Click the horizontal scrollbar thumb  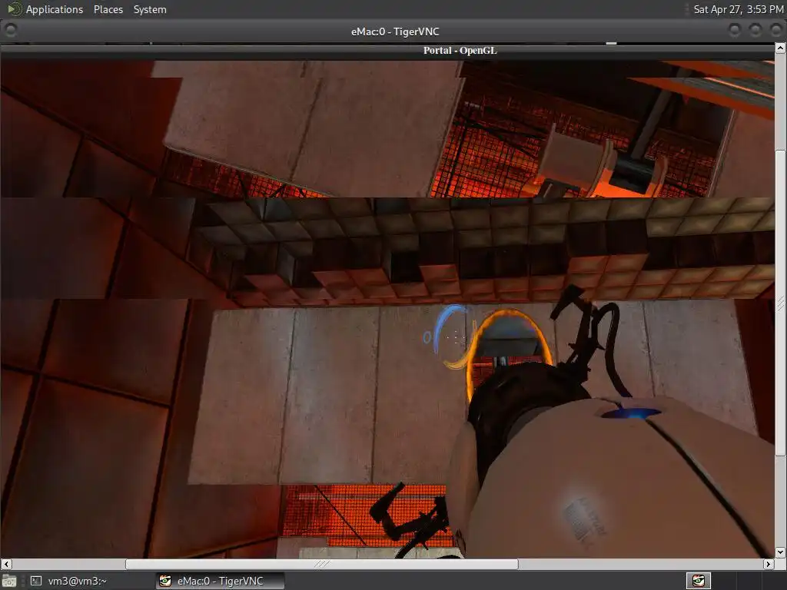click(322, 564)
